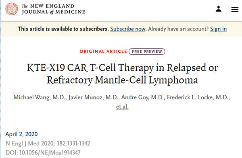Follow the Subscribe now link
242x158 pixels.
(128, 29)
